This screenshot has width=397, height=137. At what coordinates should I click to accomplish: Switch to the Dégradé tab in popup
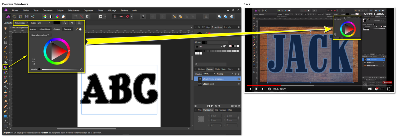[x=68, y=29]
